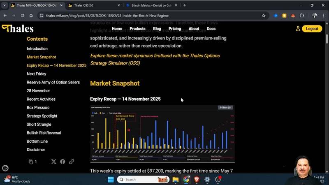The width and height of the screenshot is (329, 185).
Task: Follow the Thales Options Strategy Simulator link
Action: coord(155,59)
